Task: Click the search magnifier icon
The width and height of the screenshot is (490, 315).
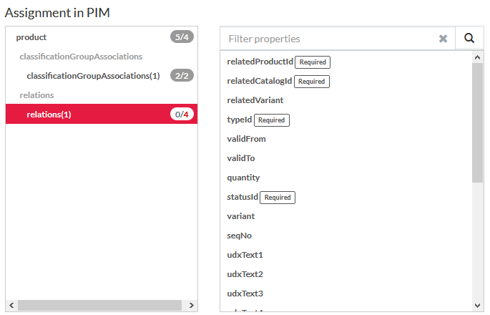Action: (469, 39)
